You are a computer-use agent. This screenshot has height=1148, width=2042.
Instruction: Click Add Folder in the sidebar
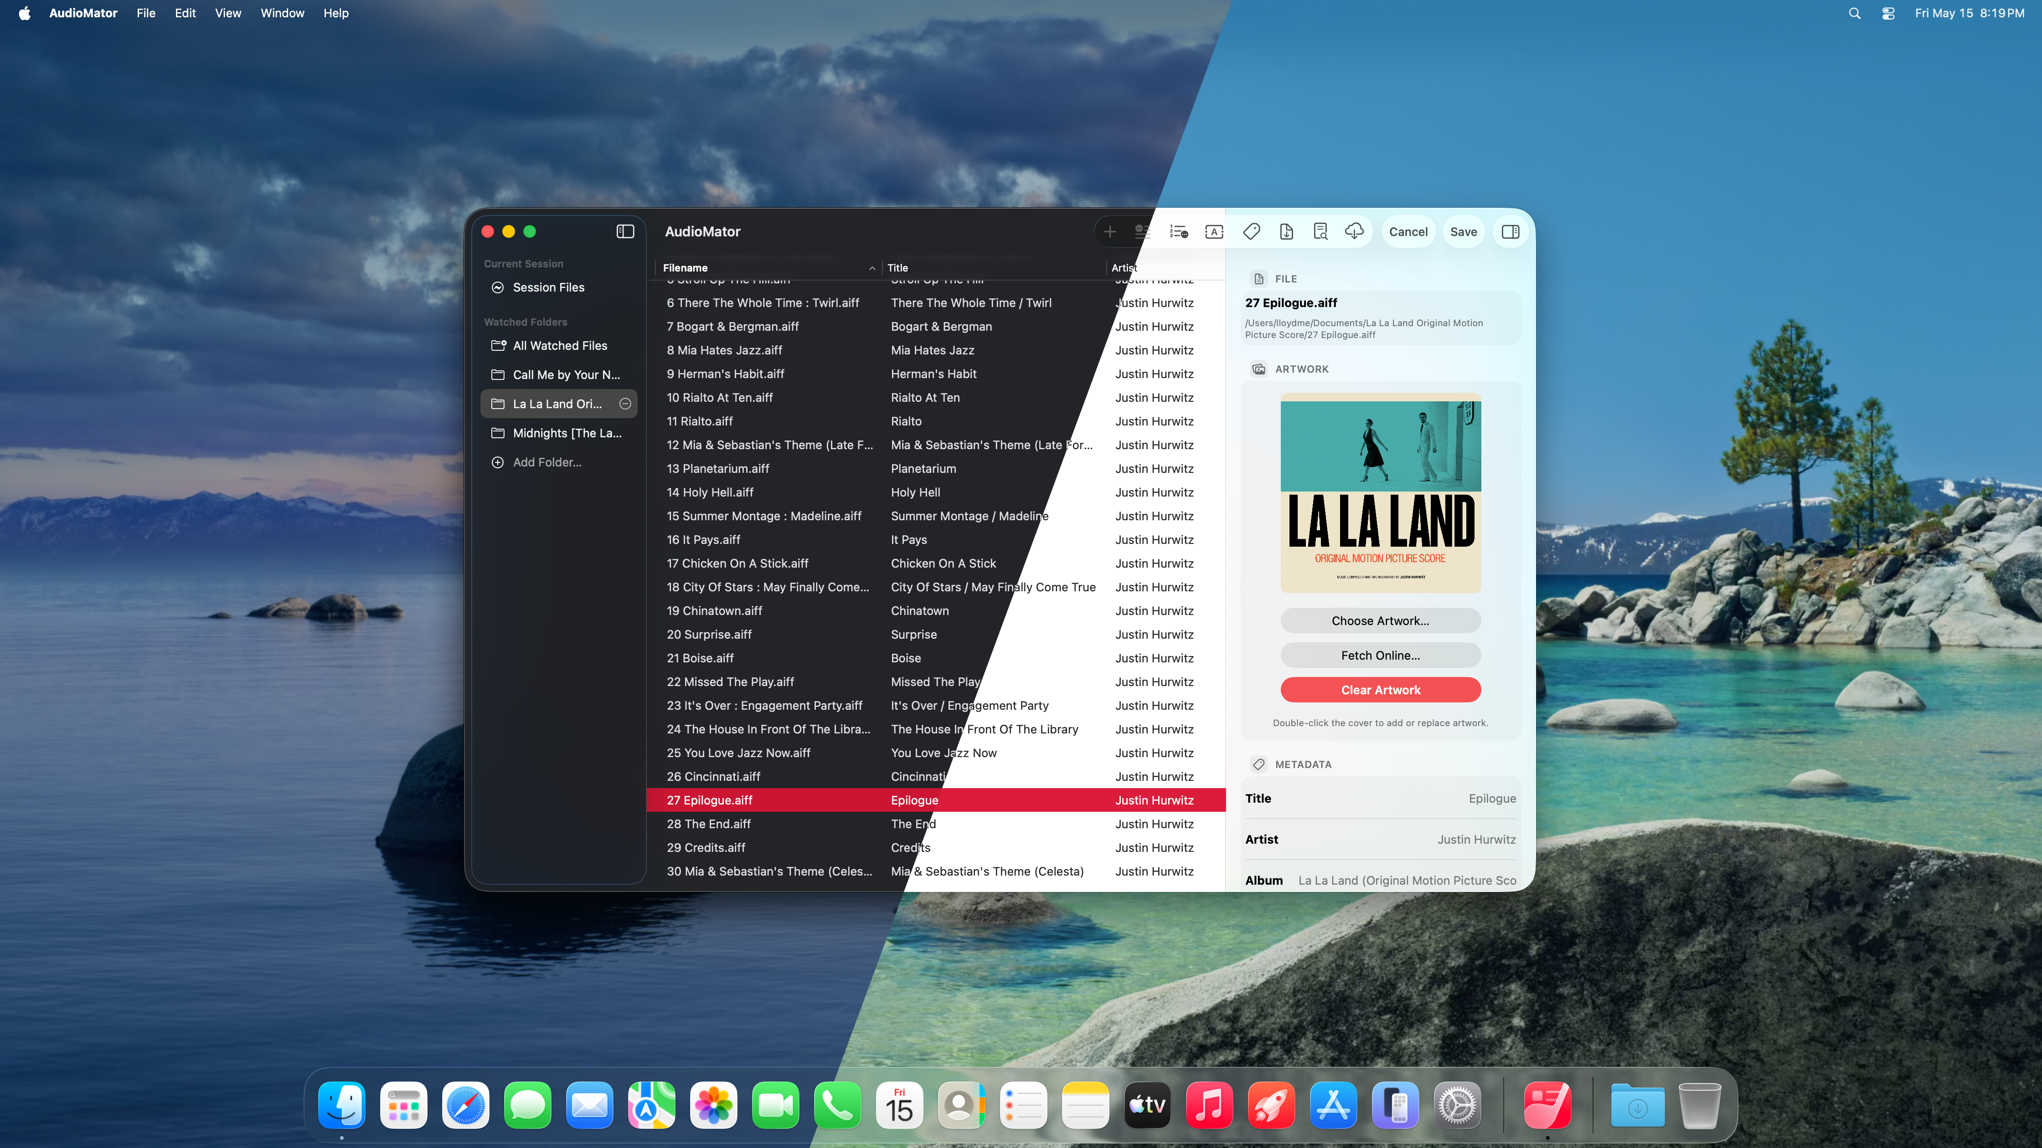click(558, 462)
